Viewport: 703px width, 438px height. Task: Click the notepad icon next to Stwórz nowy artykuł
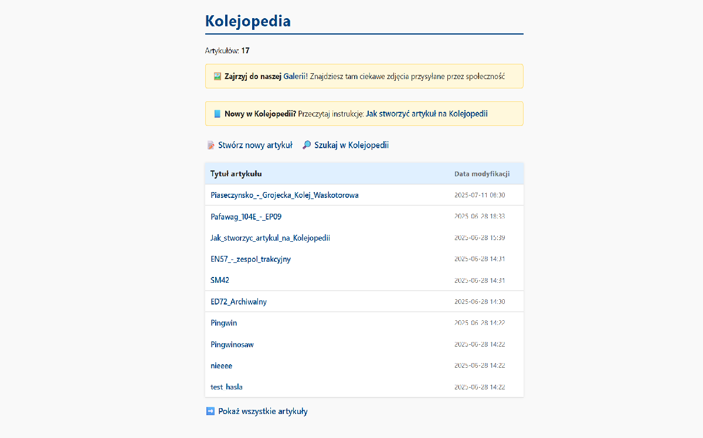[x=210, y=145]
